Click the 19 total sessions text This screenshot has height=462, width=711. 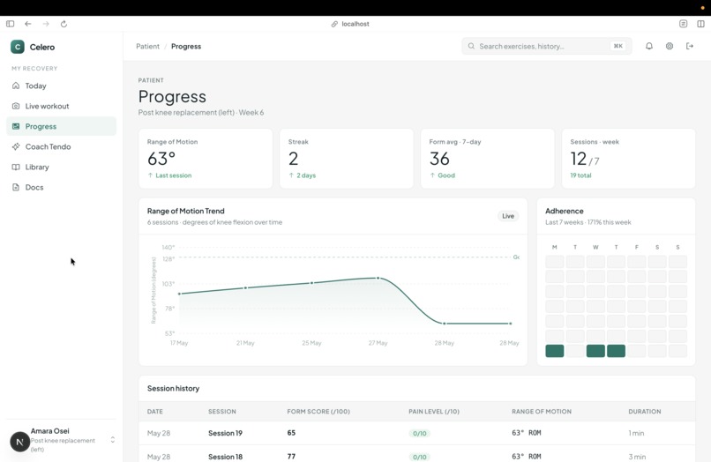point(580,175)
